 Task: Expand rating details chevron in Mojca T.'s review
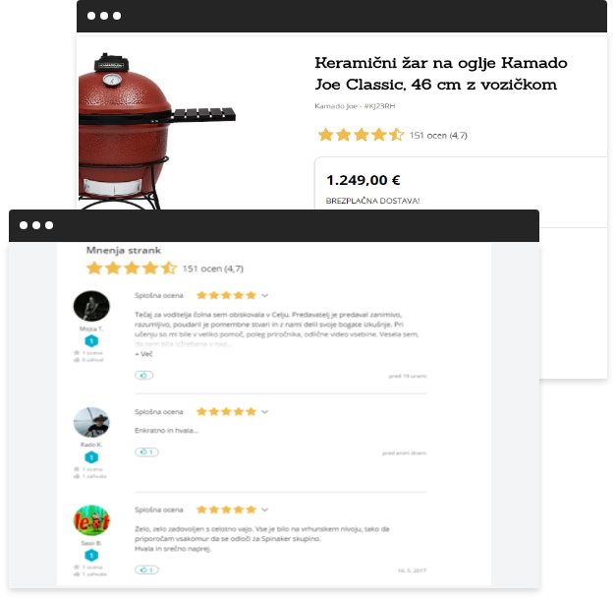(264, 295)
